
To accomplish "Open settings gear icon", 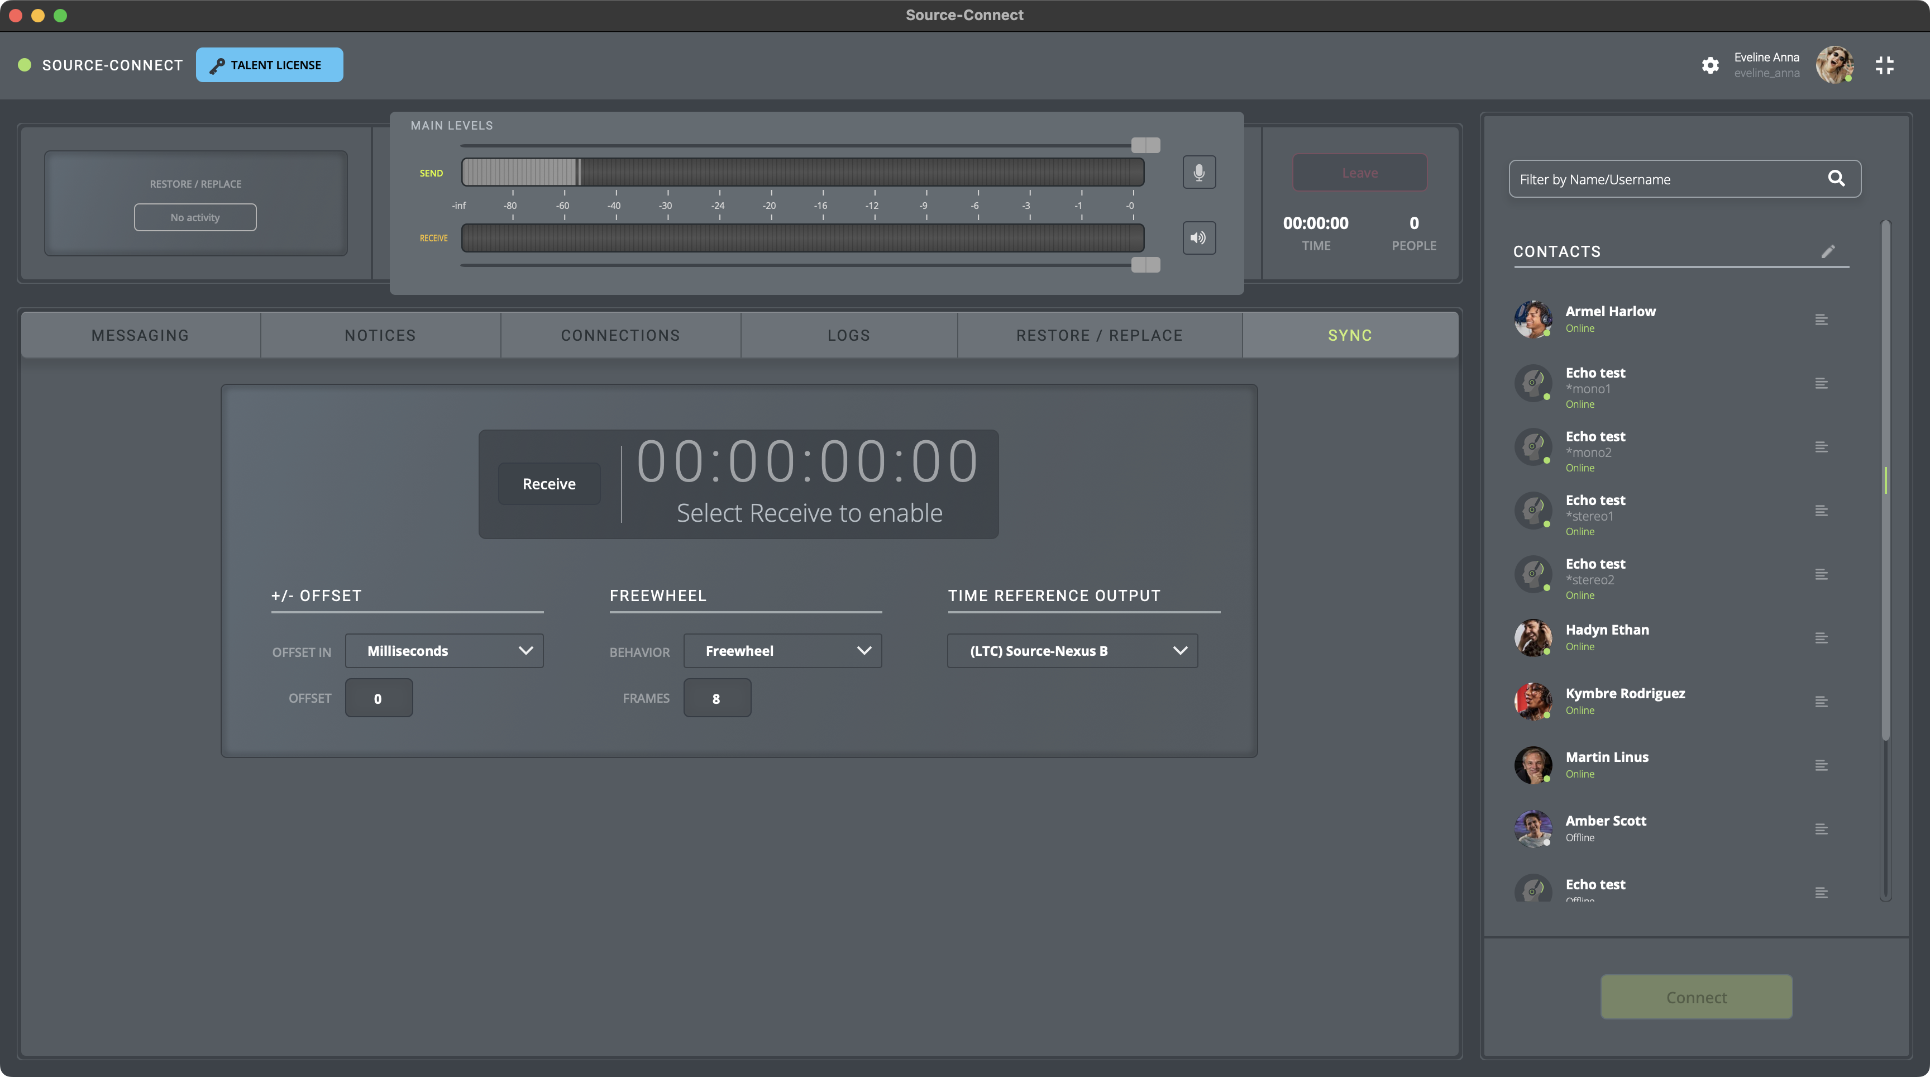I will point(1710,65).
